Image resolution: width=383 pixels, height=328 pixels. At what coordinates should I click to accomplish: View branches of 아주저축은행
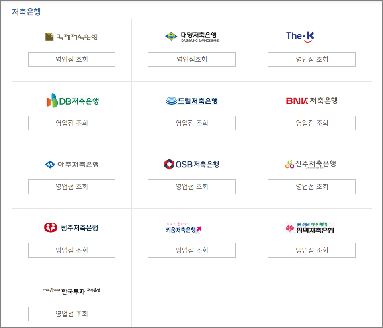(72, 187)
